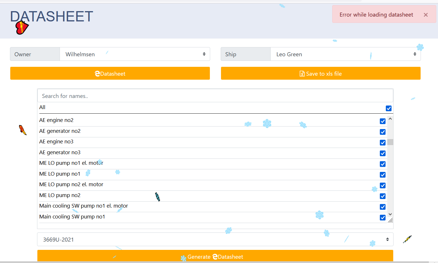Image resolution: width=438 pixels, height=263 pixels.
Task: Open the Owner dropdown showing Wilhelmsen
Action: coord(135,54)
